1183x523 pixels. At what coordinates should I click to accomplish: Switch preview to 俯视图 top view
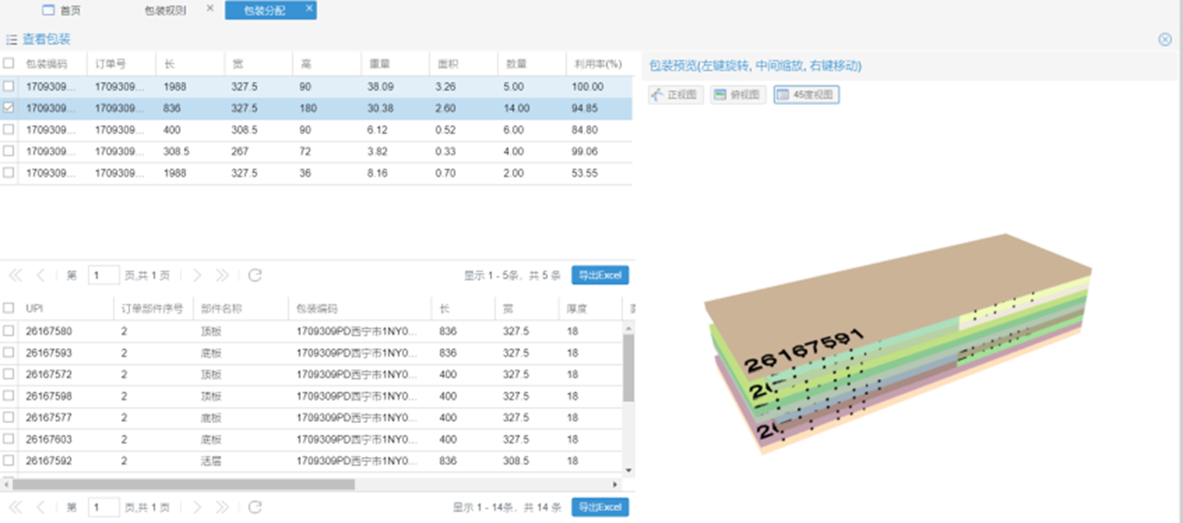pyautogui.click(x=738, y=95)
